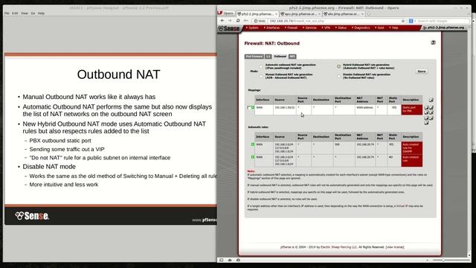Open the VPN menu in pfSense
476x268 pixels.
327,28
